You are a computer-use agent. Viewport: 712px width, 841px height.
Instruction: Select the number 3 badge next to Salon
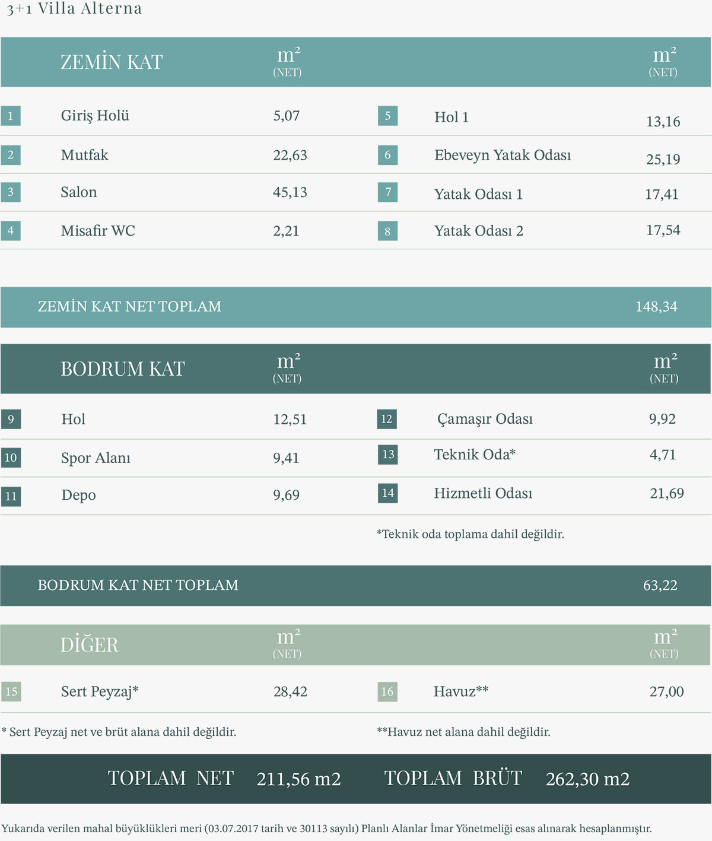coord(11,192)
